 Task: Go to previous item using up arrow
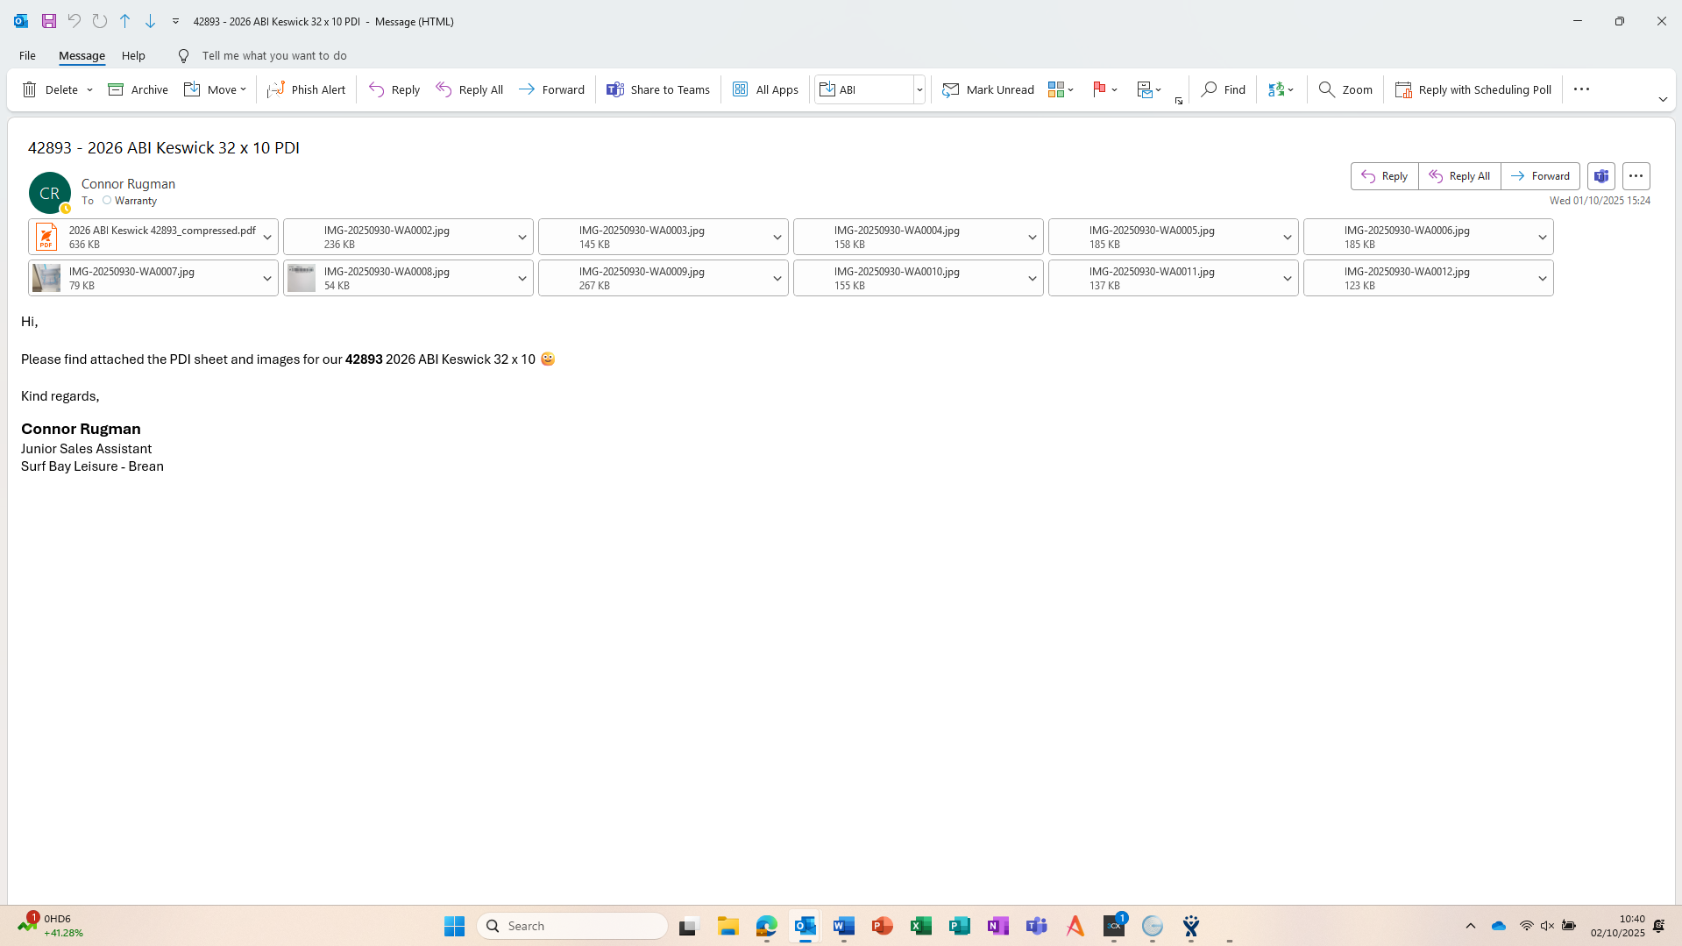pyautogui.click(x=124, y=21)
